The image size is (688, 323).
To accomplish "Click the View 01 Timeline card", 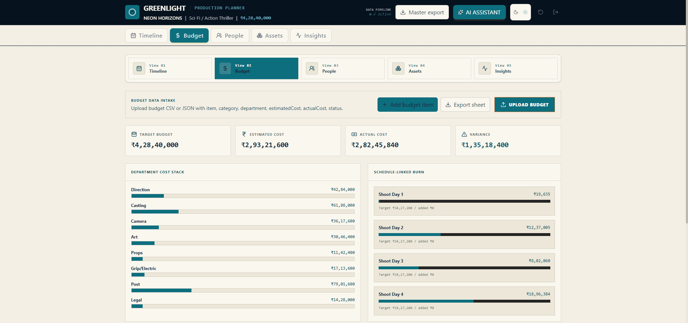I will (x=170, y=68).
